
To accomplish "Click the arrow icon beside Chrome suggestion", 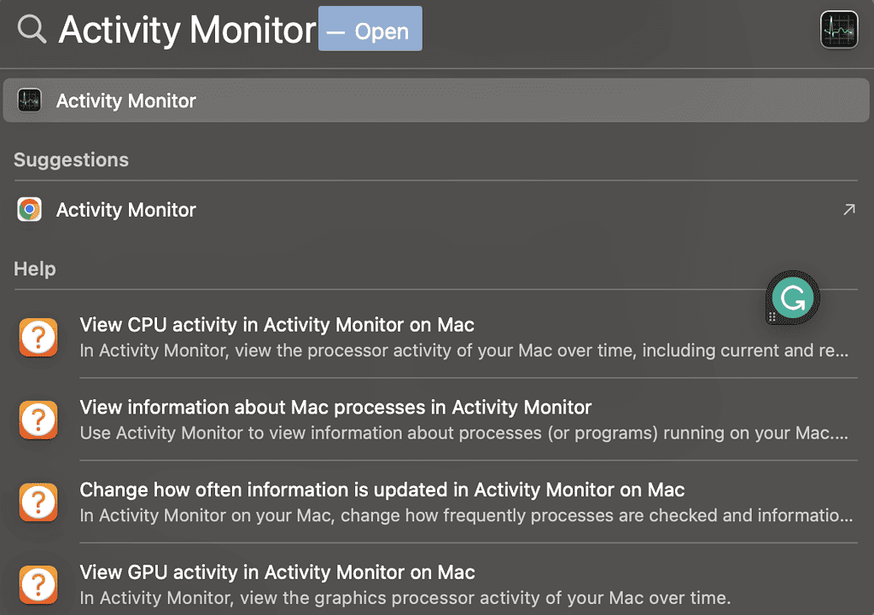I will click(848, 210).
